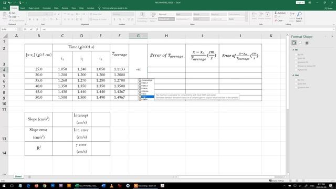Image resolution: width=336 pixels, height=189 pixels.
Task: Click the formula bar input
Action: (186, 29)
